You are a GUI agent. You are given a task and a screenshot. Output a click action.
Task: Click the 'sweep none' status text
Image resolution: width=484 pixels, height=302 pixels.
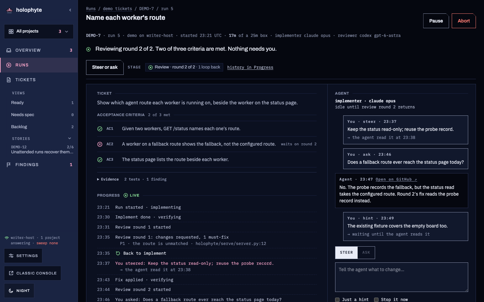[x=47, y=243]
